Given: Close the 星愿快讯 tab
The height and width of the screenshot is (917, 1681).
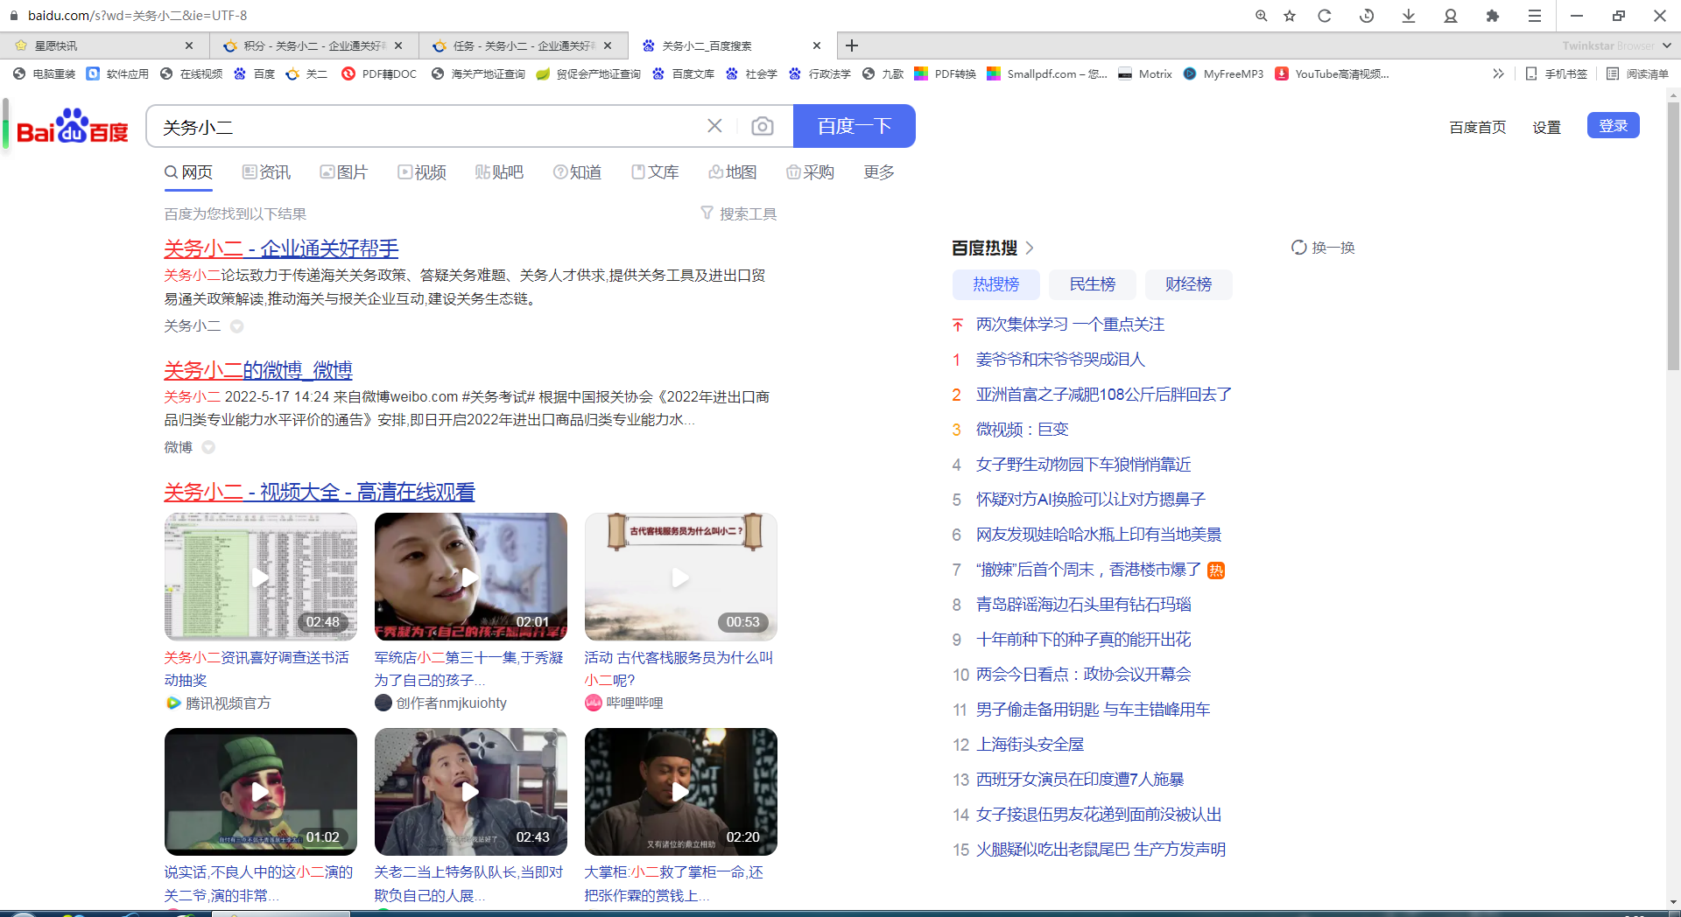Looking at the screenshot, I should point(189,45).
